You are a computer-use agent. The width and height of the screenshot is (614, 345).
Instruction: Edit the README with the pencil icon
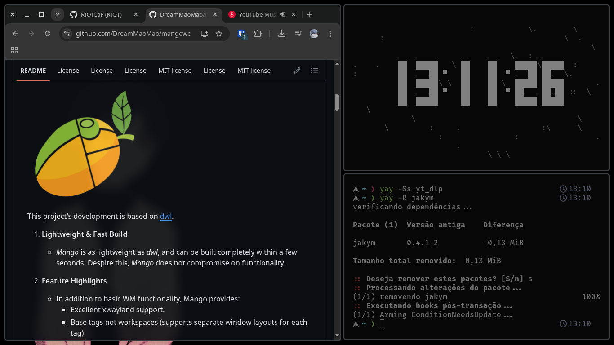297,71
